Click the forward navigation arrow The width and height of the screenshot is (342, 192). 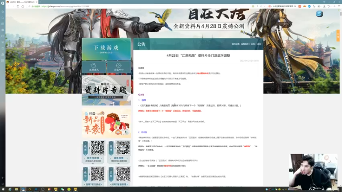(x=13, y=6)
